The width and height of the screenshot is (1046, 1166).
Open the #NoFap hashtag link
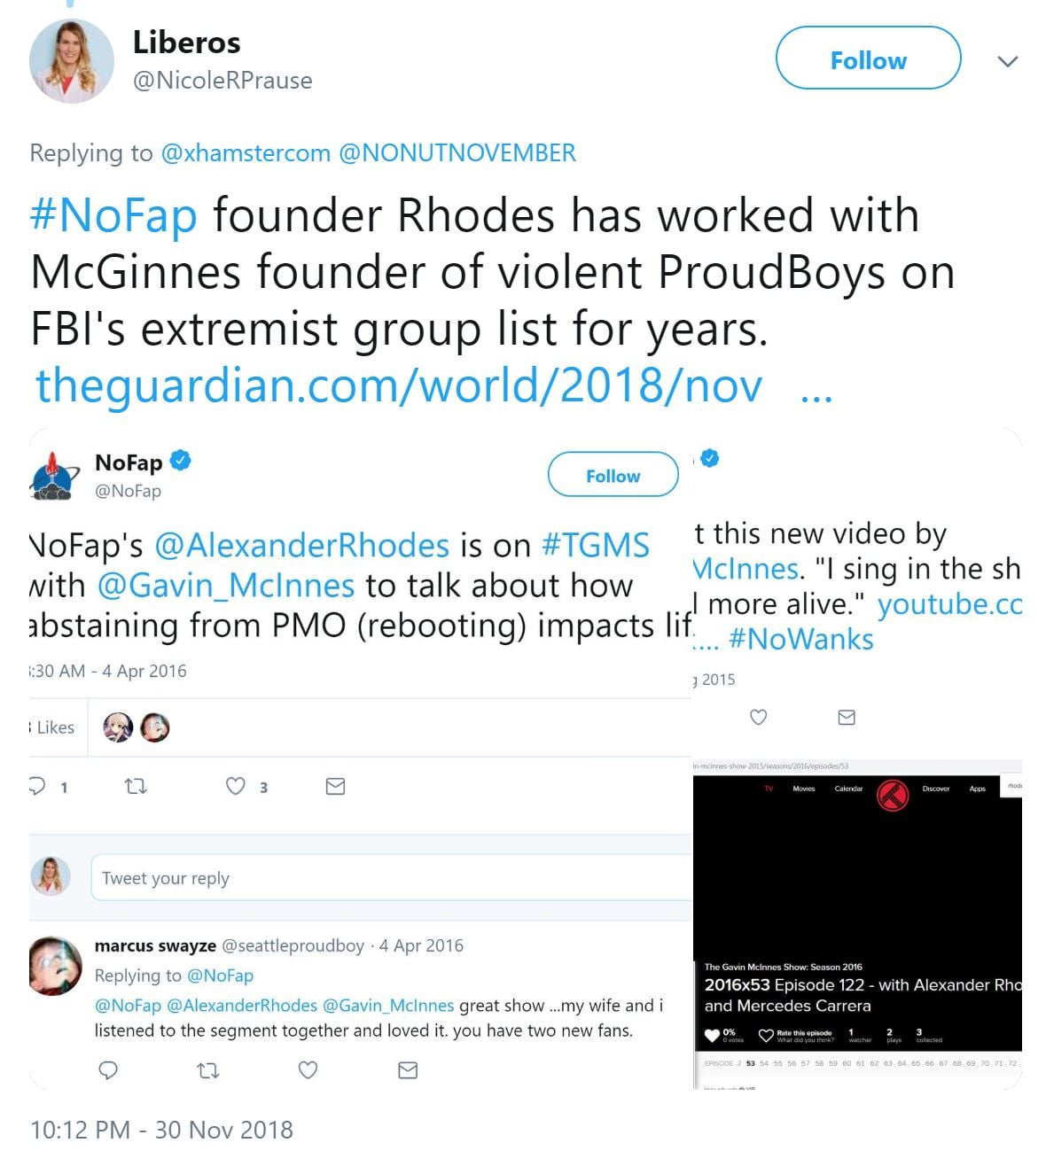(113, 215)
